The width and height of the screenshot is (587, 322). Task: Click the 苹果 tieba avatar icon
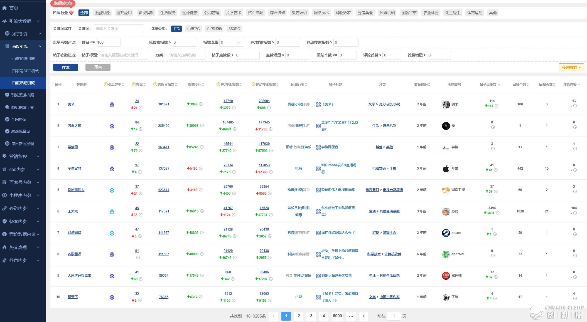pyautogui.click(x=446, y=169)
